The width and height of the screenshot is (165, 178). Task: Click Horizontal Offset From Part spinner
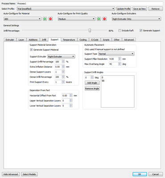[x=67, y=96]
